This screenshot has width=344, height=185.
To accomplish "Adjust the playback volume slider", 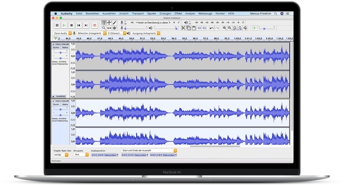I will click(166, 28).
